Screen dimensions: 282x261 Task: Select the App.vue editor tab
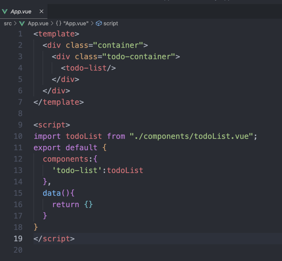point(23,11)
